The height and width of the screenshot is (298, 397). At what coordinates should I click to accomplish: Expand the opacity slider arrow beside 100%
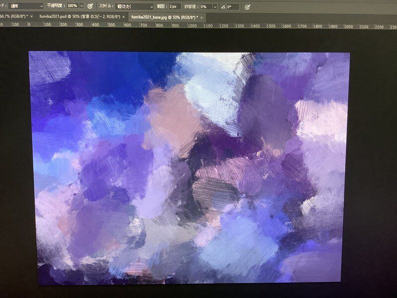pyautogui.click(x=81, y=6)
